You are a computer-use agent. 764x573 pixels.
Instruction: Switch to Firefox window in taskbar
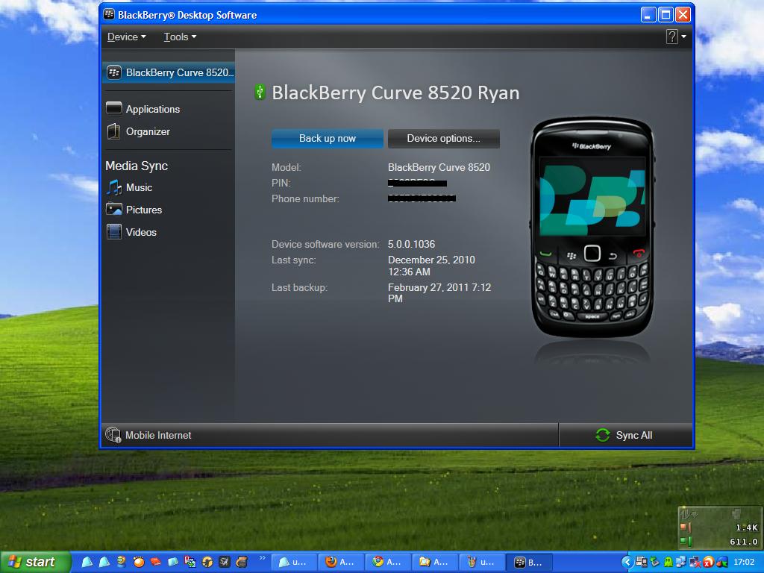pos(340,563)
